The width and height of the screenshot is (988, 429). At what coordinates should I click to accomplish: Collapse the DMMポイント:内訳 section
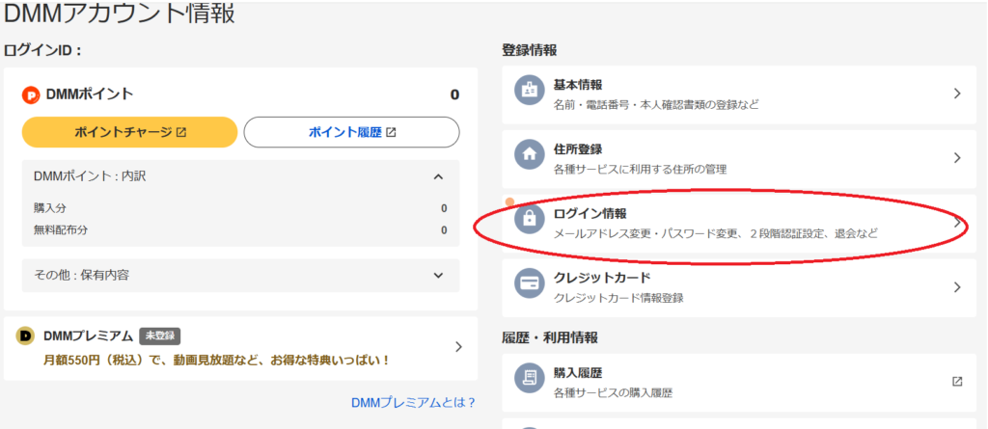tap(438, 176)
